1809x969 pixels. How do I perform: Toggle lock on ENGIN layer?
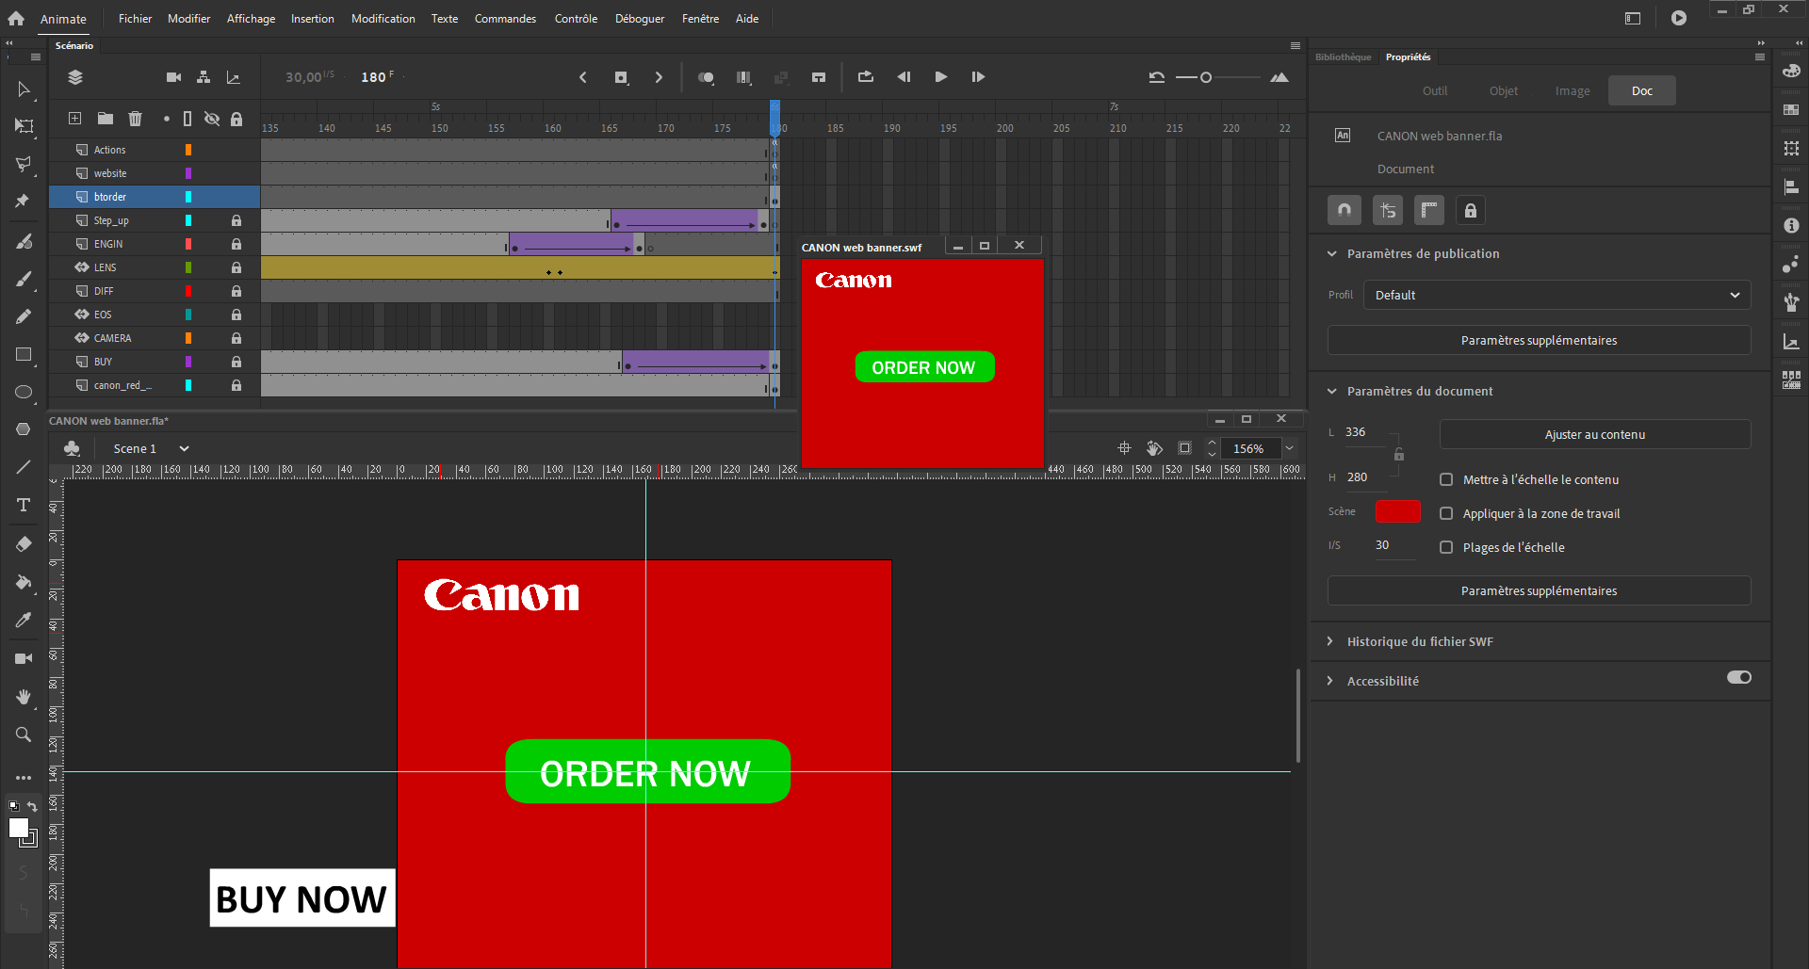(x=236, y=244)
